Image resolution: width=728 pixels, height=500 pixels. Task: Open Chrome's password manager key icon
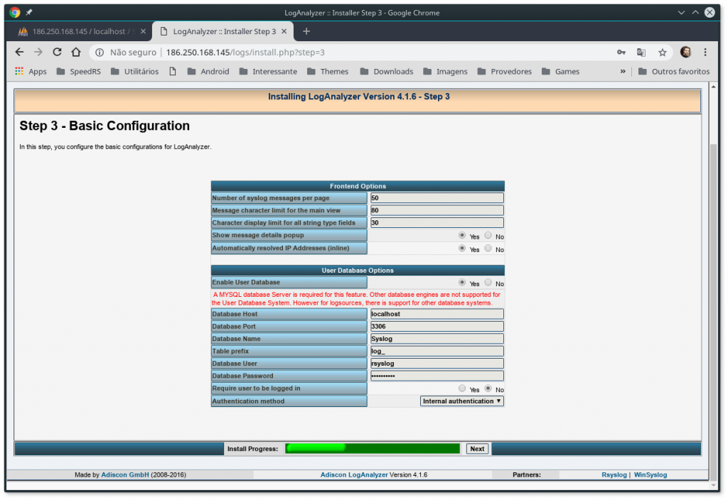[x=621, y=53]
